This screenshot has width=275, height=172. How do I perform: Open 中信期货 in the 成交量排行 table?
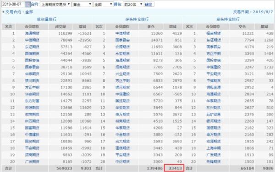click(x=32, y=40)
